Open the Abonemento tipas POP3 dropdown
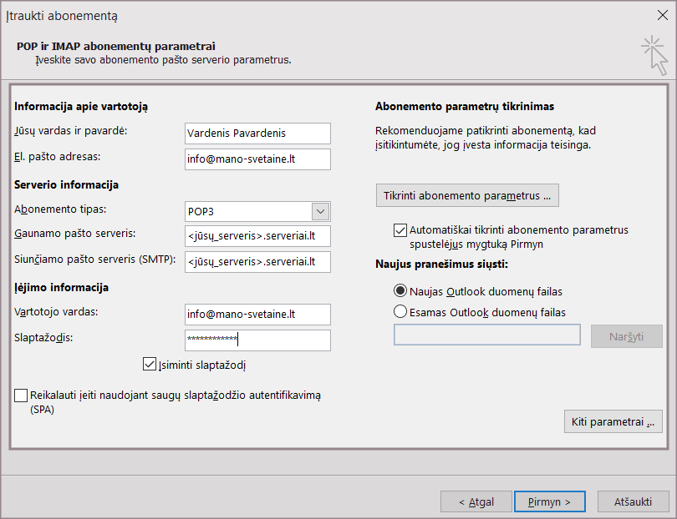Image resolution: width=677 pixels, height=519 pixels. 320,211
